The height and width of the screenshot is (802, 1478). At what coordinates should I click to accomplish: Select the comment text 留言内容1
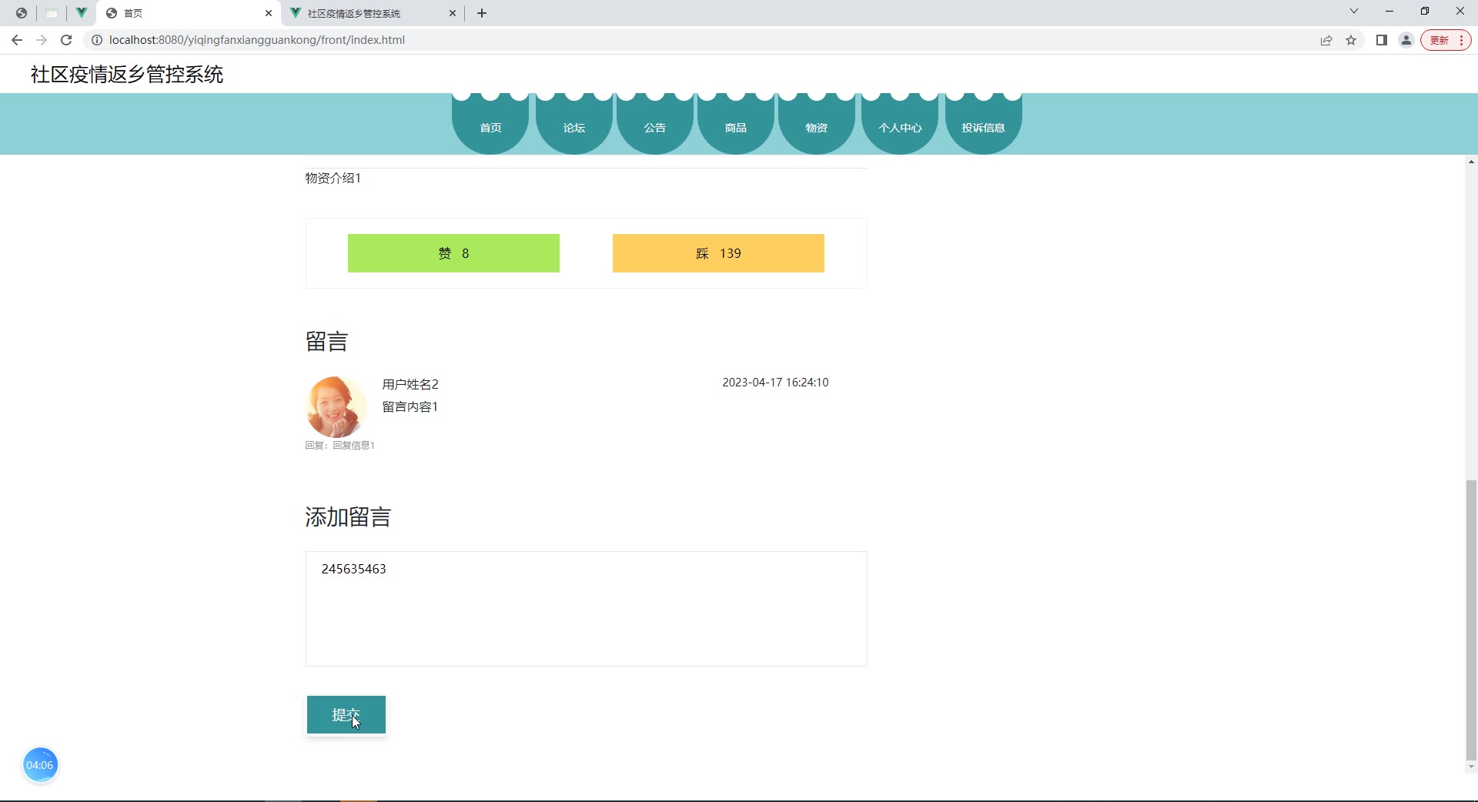tap(410, 406)
